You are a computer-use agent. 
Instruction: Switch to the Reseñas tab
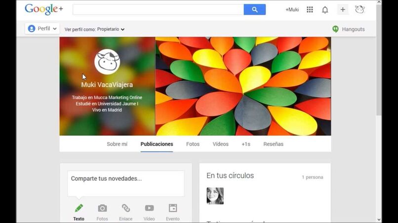[273, 144]
